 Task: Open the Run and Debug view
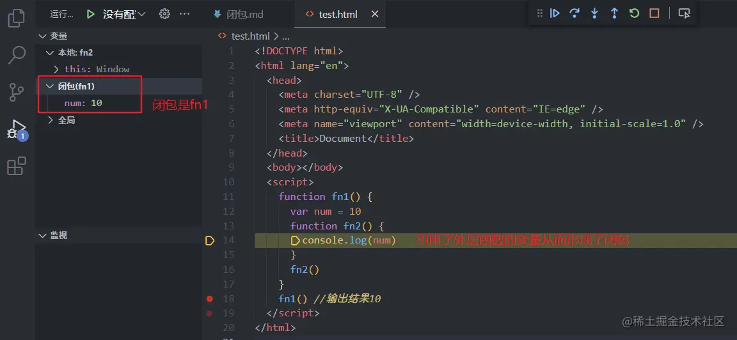point(17,128)
